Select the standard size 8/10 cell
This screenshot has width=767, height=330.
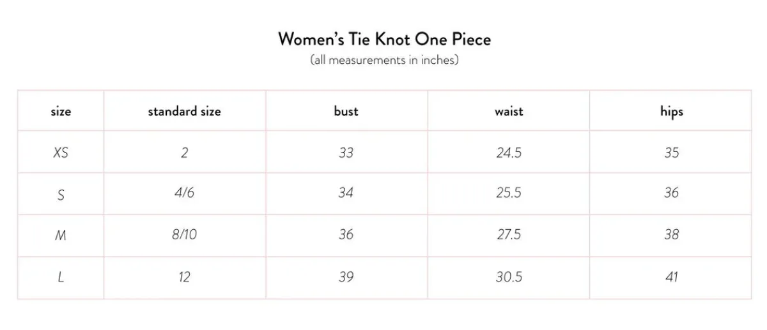(x=185, y=236)
